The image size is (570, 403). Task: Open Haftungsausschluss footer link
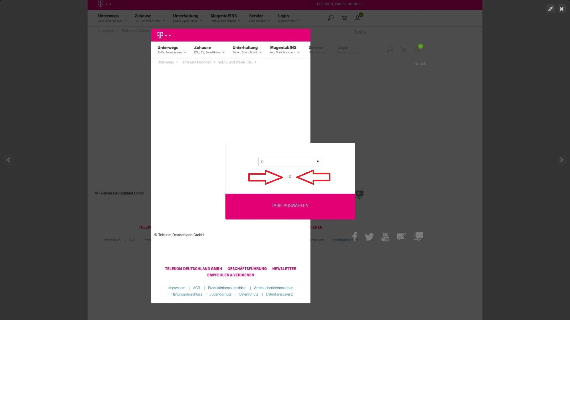coord(187,294)
